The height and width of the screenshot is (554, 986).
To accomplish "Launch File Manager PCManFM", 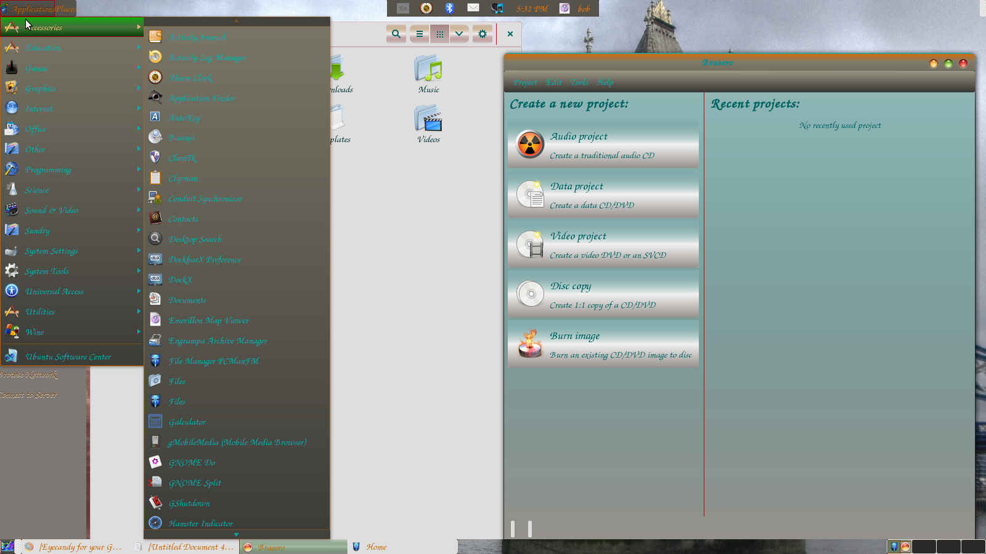I will click(237, 361).
